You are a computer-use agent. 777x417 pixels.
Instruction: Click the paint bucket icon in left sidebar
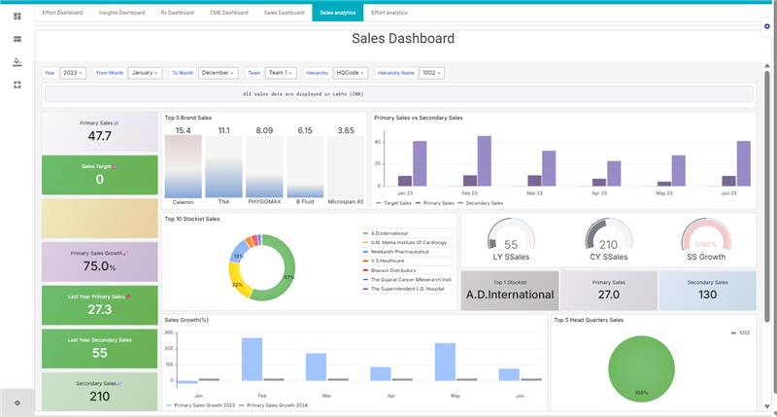(x=17, y=62)
